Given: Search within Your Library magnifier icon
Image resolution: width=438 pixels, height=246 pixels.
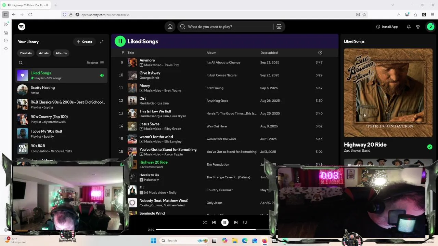Looking at the screenshot, I should pyautogui.click(x=21, y=63).
